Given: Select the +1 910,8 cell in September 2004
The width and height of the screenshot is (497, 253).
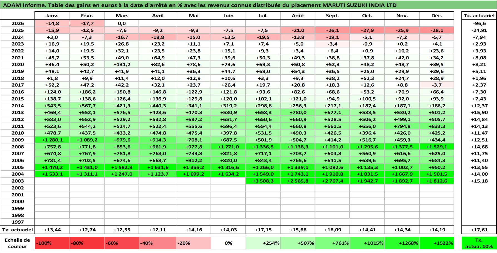Looking at the screenshot, I should point(332,174).
